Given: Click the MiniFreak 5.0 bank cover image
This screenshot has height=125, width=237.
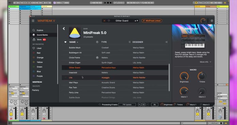Looking at the screenshot, I should pos(75,33).
